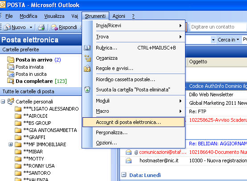Viewport: 247px width, 181px height.
Task: Open the Modifica menu
Action: pos(29,16)
